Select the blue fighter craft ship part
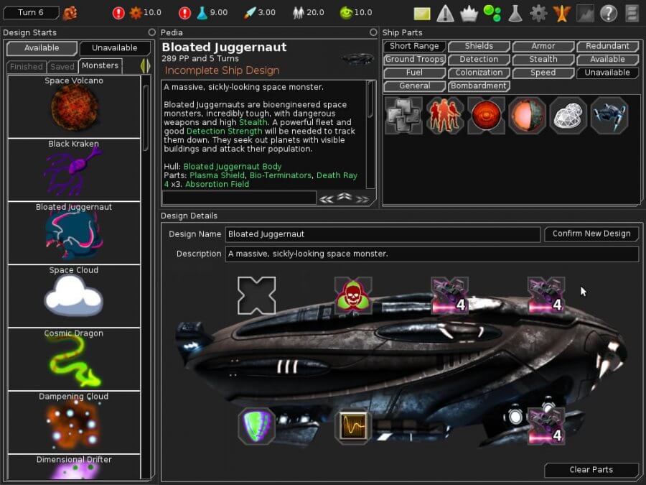This screenshot has height=485, width=646. click(x=609, y=116)
